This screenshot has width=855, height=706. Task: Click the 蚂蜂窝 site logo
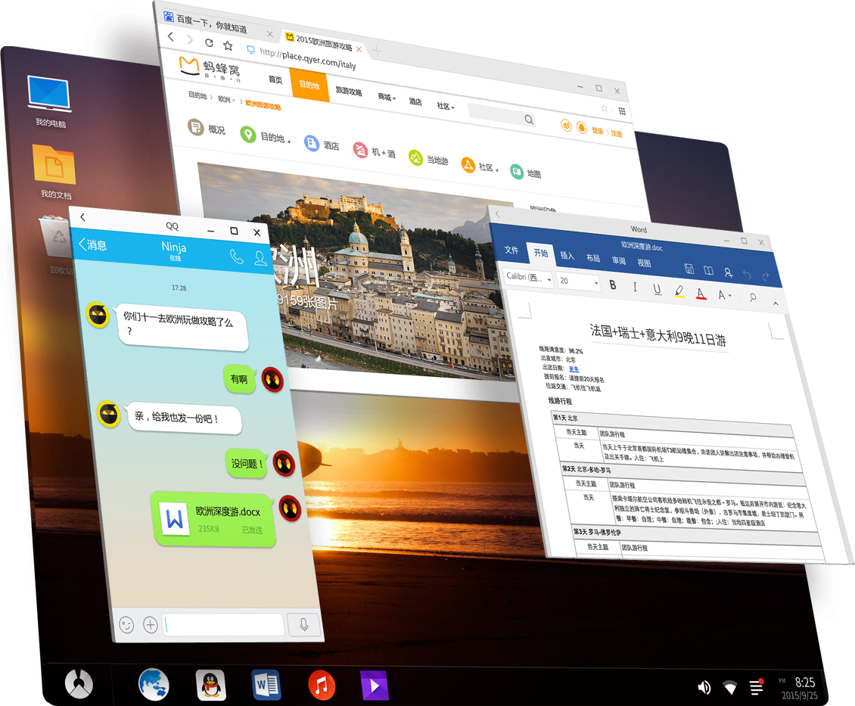click(x=210, y=68)
